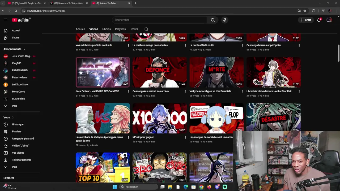The width and height of the screenshot is (340, 191).
Task: Switch to the Shorts channel tab
Action: pos(107,29)
